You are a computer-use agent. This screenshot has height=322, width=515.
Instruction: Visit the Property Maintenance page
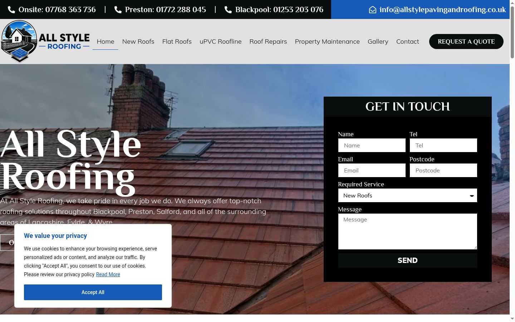pyautogui.click(x=327, y=42)
